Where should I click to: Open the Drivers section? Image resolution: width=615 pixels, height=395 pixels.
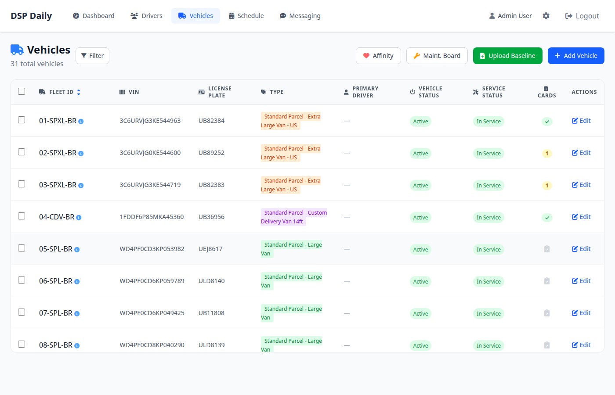(x=146, y=15)
